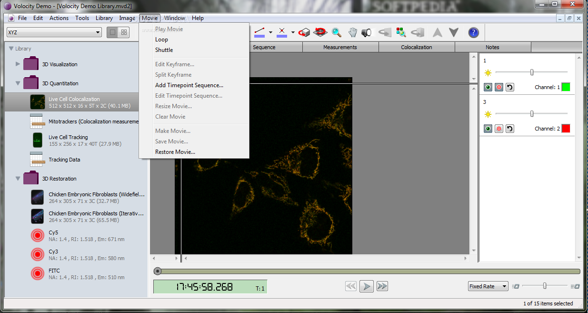
Task: Select the point marker tool
Action: coord(282,32)
